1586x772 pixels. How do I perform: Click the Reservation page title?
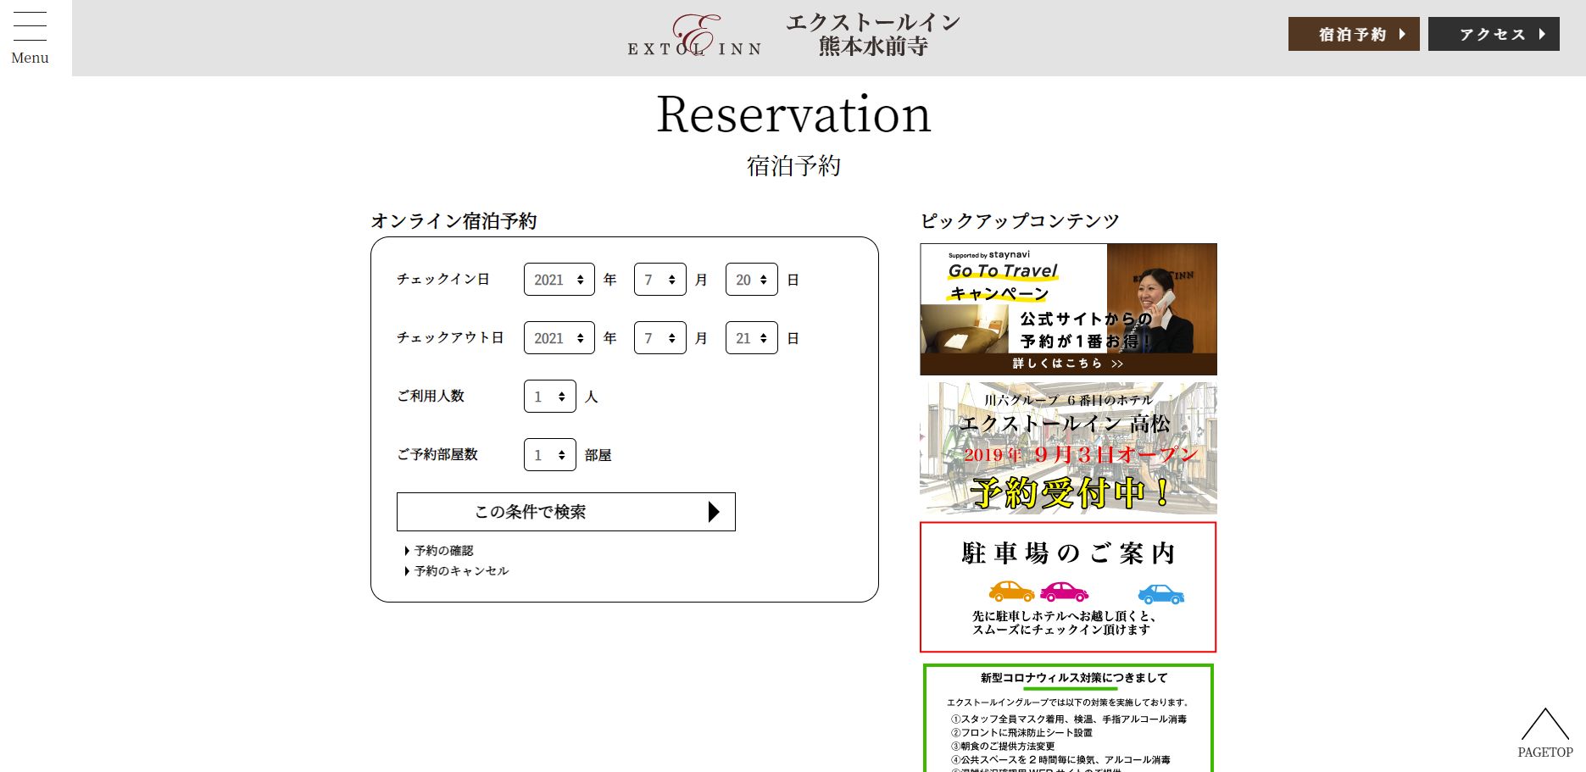[x=793, y=114]
